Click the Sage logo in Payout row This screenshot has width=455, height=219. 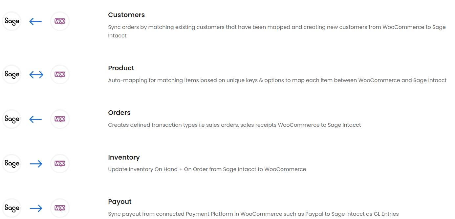pos(12,208)
